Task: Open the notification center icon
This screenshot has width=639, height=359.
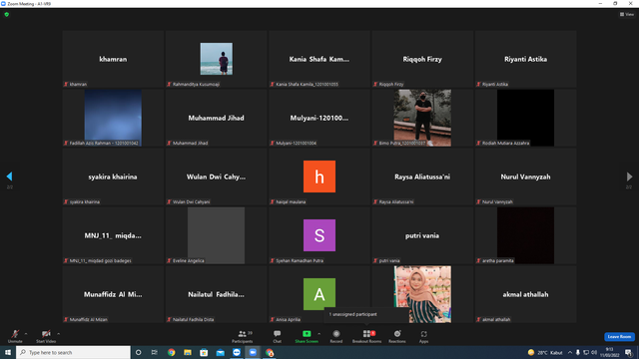Action: pyautogui.click(x=628, y=352)
